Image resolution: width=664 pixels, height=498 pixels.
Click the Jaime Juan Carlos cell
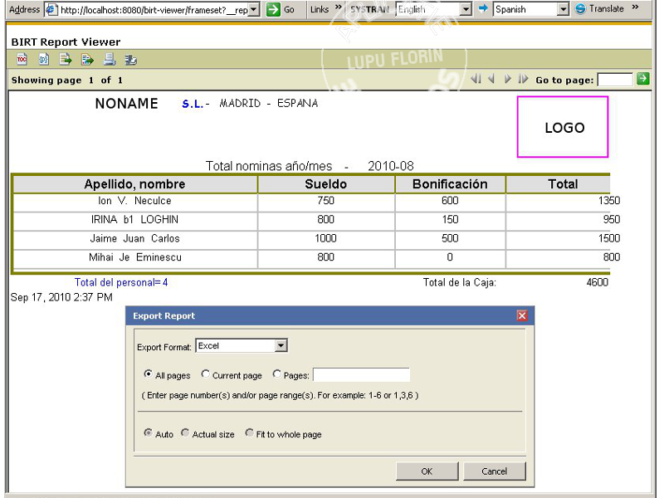click(x=134, y=238)
